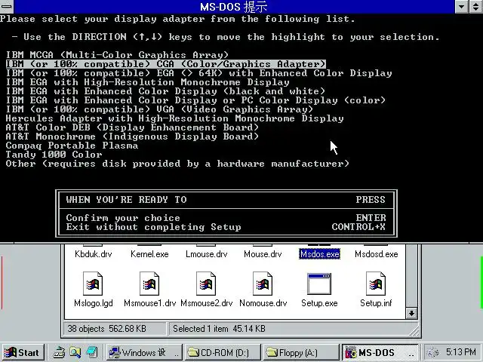Select the Lmouse.drv file label
Screen dimensions: 483x362
click(206, 254)
